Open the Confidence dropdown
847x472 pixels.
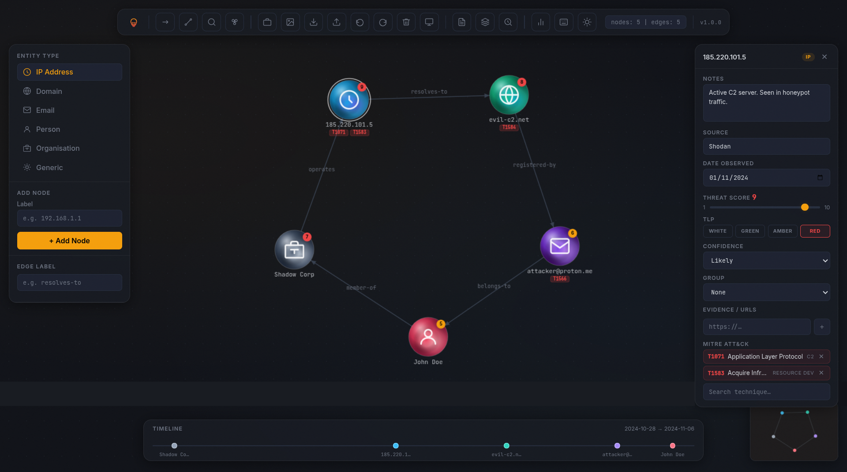(x=767, y=261)
